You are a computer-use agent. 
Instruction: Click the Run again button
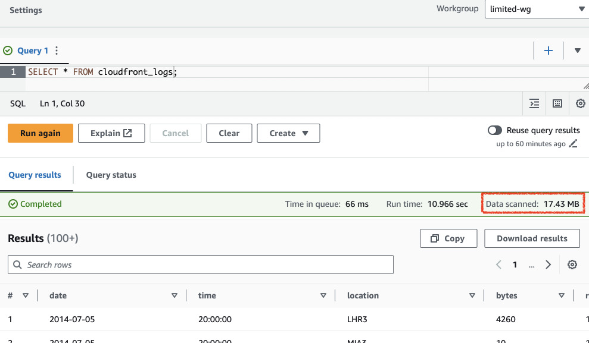(40, 133)
